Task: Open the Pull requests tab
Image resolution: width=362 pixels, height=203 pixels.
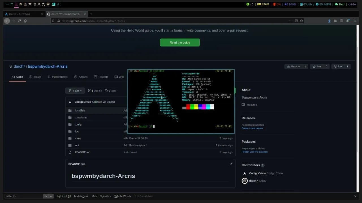Action: [57, 77]
